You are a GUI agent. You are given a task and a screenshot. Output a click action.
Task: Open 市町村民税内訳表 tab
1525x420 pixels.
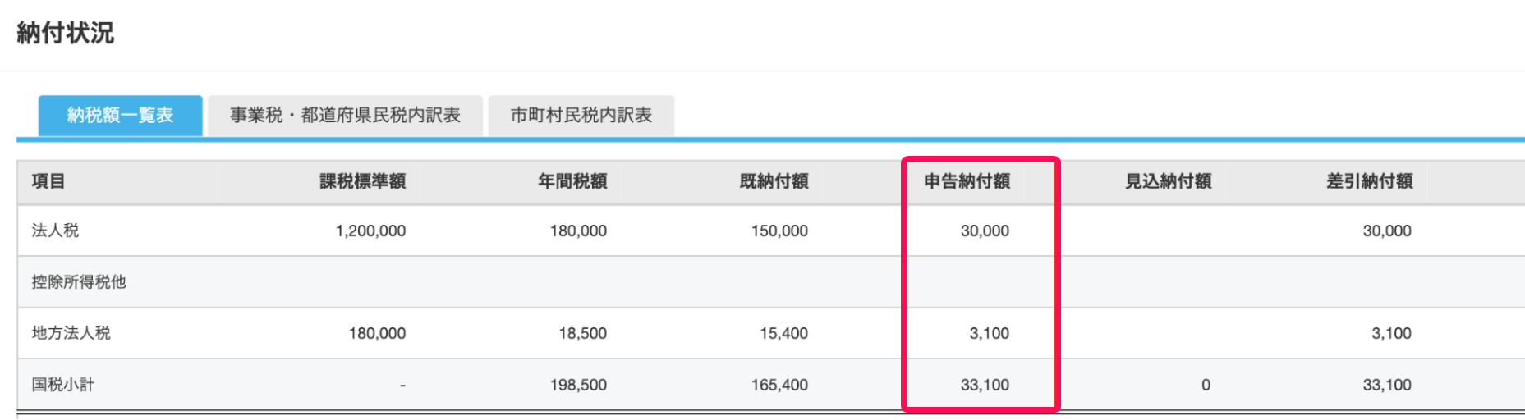[x=581, y=116]
